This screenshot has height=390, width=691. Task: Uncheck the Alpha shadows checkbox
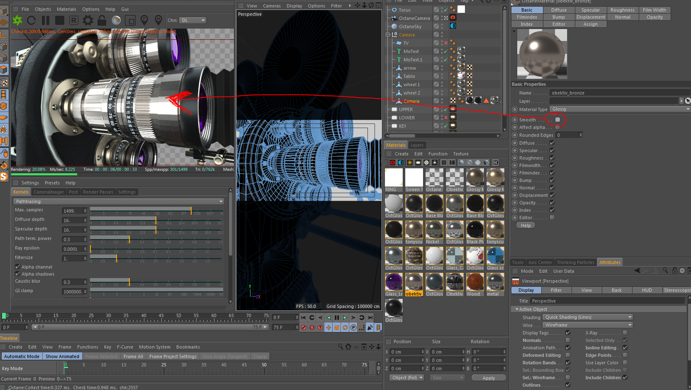18,274
